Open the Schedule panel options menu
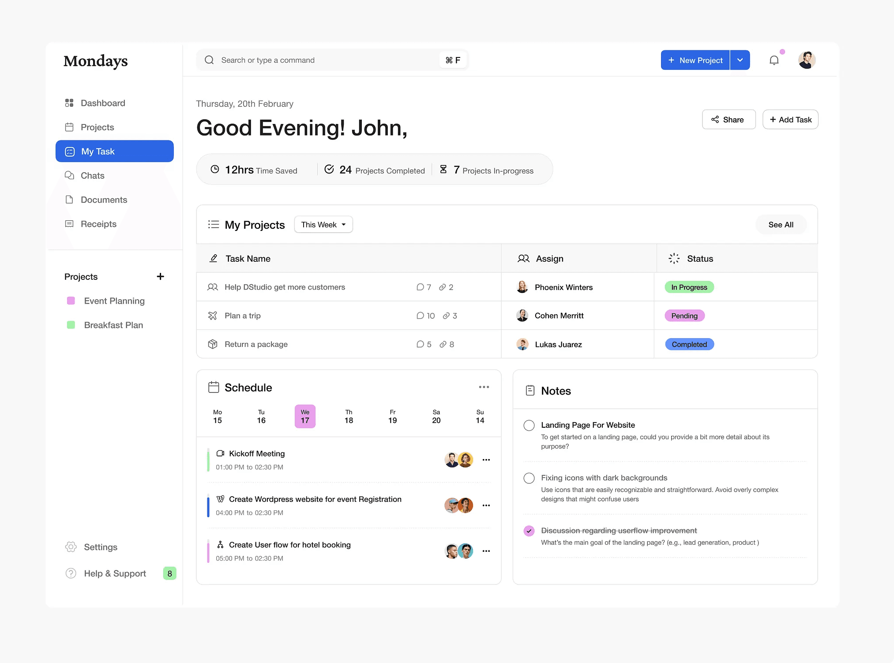Image resolution: width=894 pixels, height=663 pixels. coord(484,387)
